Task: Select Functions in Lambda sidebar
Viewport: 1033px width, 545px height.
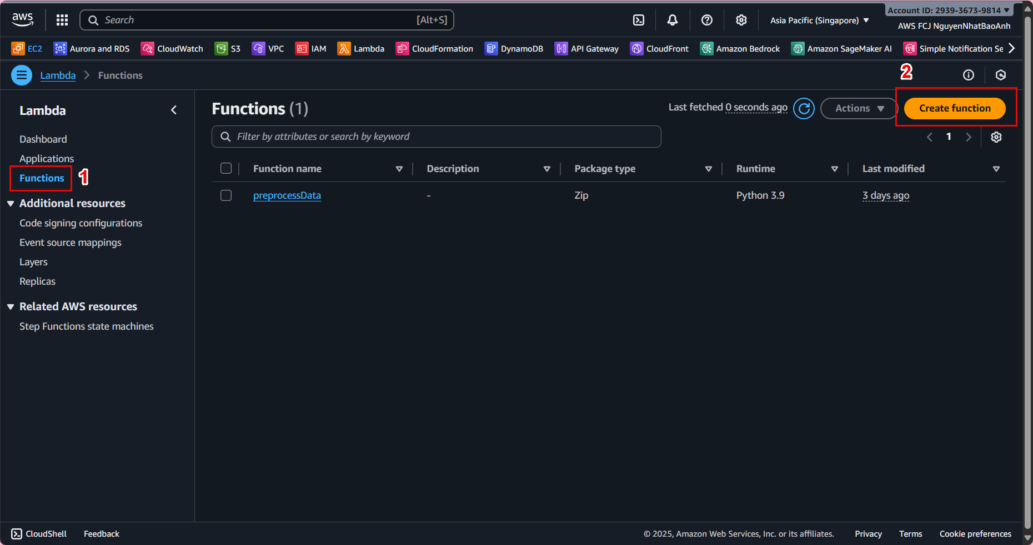Action: tap(42, 178)
